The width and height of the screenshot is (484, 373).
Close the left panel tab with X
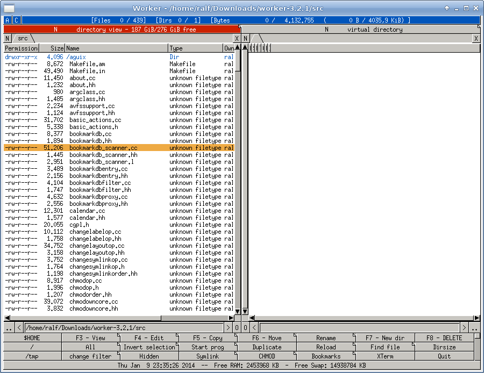(x=237, y=39)
